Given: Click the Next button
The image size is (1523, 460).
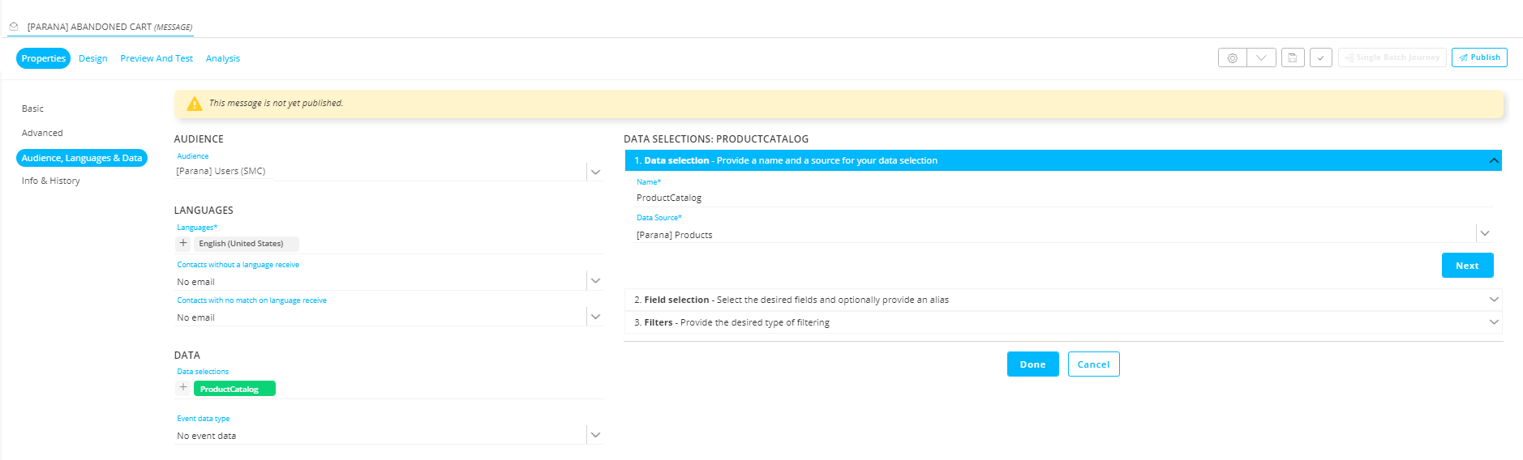Looking at the screenshot, I should coord(1466,266).
